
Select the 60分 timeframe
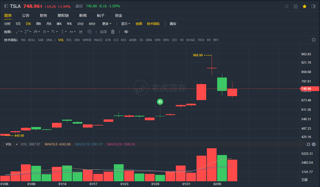coord(92,24)
